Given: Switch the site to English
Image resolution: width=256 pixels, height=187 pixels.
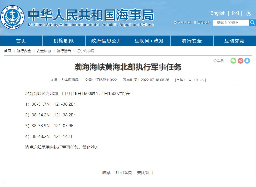Looking at the screenshot, I should tap(218, 13).
